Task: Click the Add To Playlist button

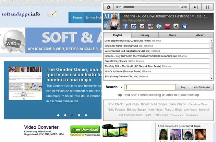Action: pyautogui.click(x=202, y=87)
